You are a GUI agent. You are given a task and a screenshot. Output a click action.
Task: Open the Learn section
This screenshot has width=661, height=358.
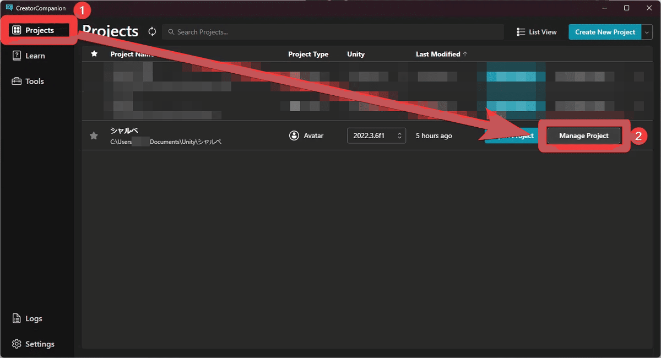pyautogui.click(x=29, y=56)
